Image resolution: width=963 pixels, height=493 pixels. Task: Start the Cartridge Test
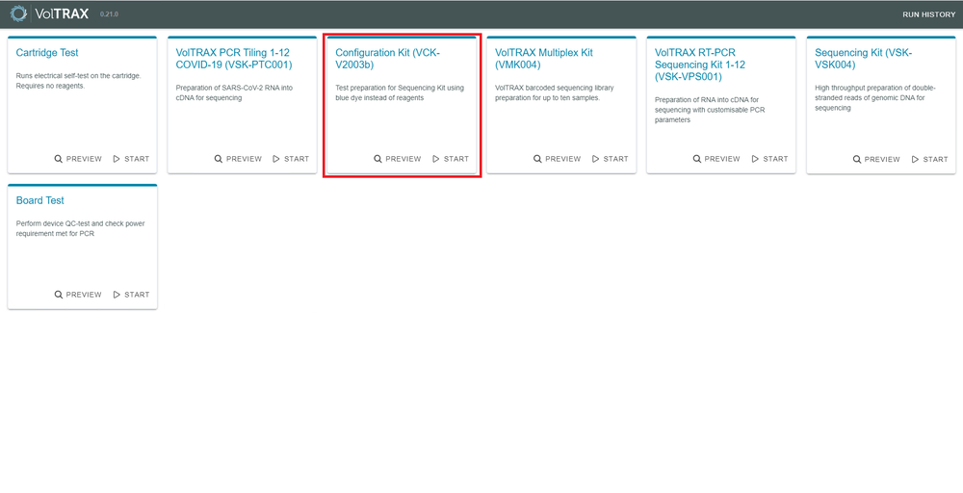(131, 159)
